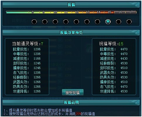Select the orb under level 12

(76, 22)
